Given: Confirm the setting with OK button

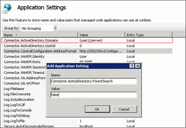Looking at the screenshot, I should pyautogui.click(x=97, y=109).
